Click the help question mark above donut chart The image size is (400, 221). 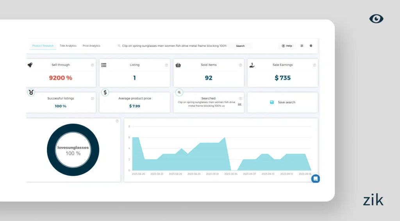[x=117, y=121]
